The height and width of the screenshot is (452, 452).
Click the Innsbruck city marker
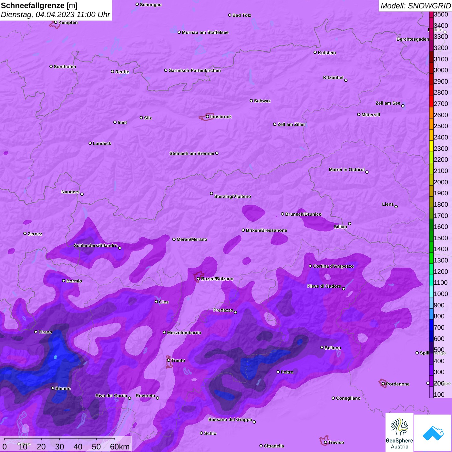(x=207, y=117)
